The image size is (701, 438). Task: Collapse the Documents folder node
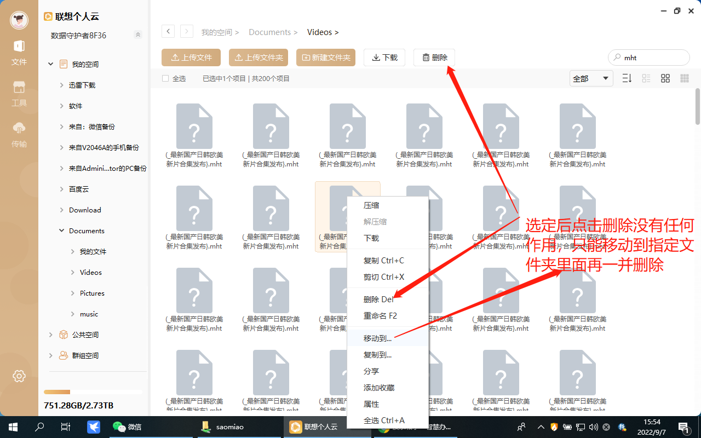pos(62,230)
